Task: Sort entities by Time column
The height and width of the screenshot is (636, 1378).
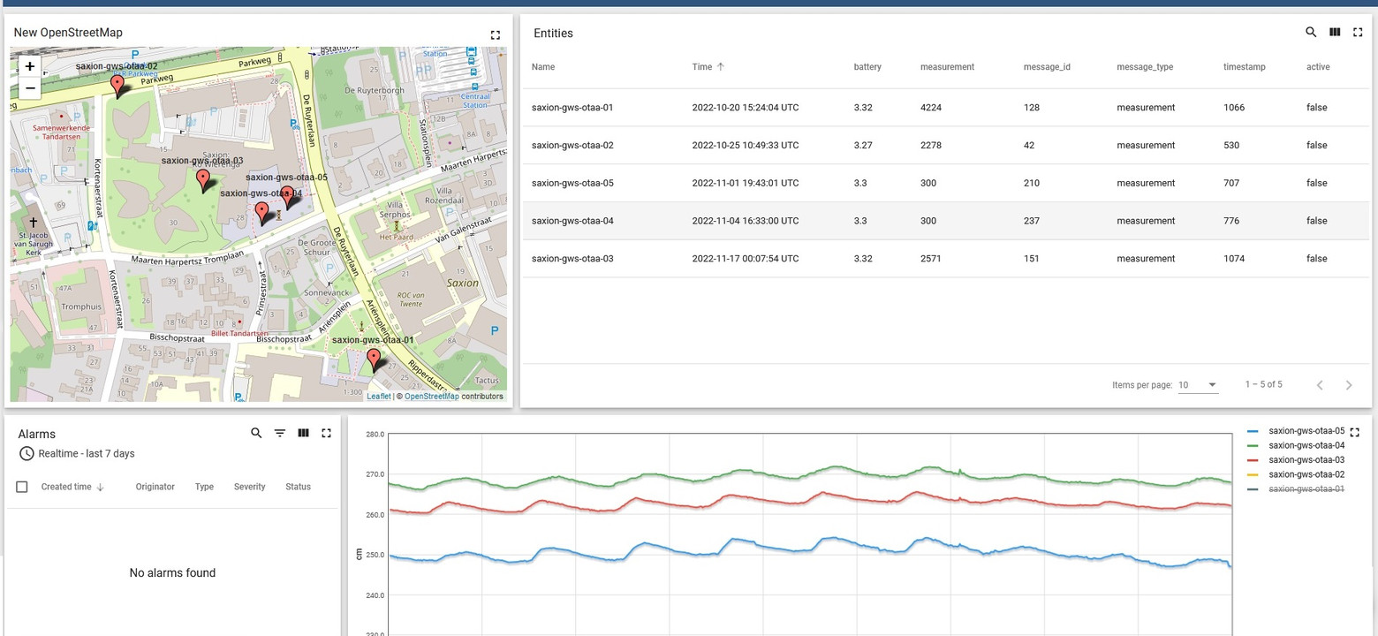Action: click(x=702, y=67)
